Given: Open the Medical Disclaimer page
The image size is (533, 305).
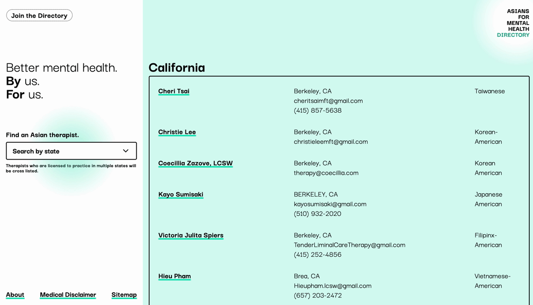Looking at the screenshot, I should click(x=68, y=295).
